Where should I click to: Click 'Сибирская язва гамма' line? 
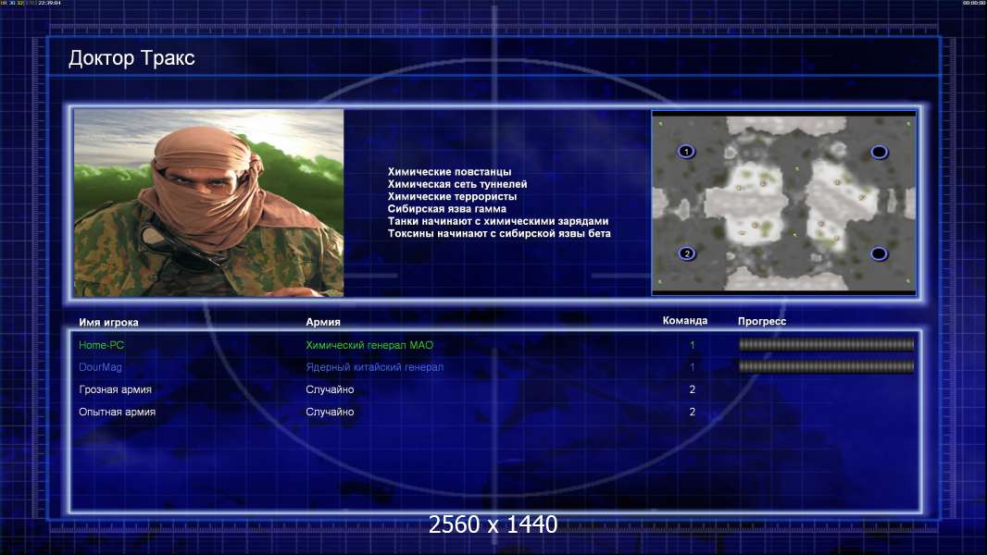(447, 209)
